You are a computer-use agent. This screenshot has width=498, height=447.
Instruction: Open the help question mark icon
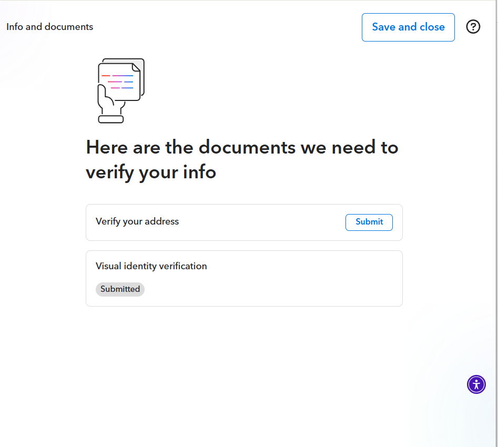click(473, 27)
